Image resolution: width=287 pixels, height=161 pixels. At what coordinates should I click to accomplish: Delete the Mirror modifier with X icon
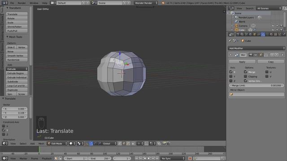[x=283, y=55]
